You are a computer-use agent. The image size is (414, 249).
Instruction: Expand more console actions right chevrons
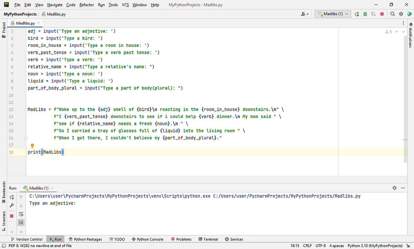(21, 232)
